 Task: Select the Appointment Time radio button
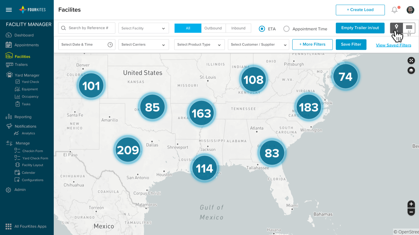pos(286,29)
